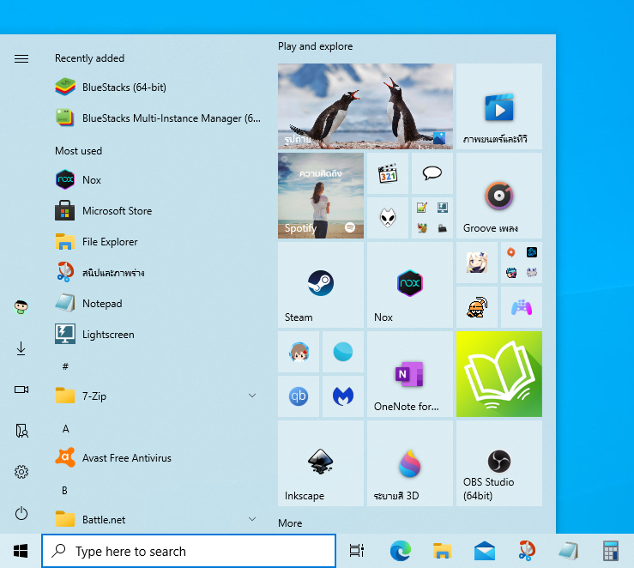Open the green open-book reader tile
This screenshot has height=568, width=634.
(499, 374)
